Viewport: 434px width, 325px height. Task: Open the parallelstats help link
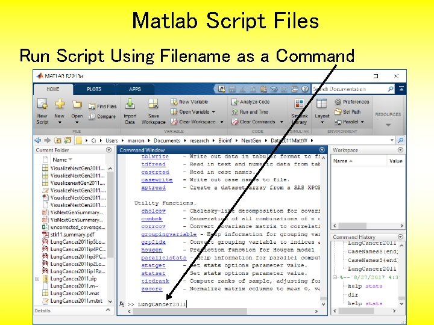tap(163, 258)
